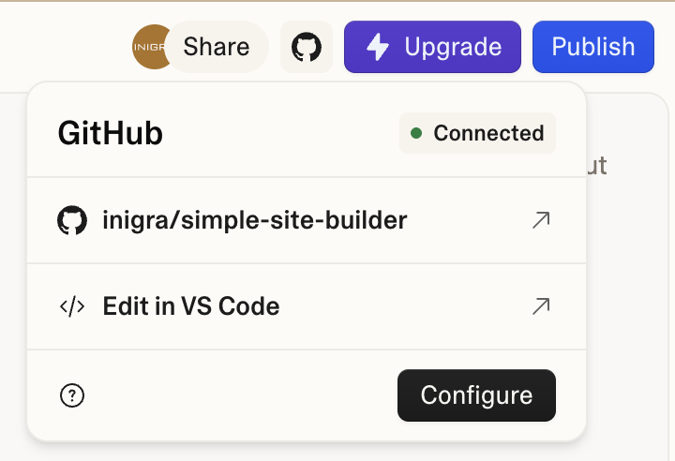
Task: Publish the project with the blue button
Action: pyautogui.click(x=592, y=47)
